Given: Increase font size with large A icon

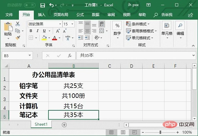Looking at the screenshot, I should click(x=58, y=31).
